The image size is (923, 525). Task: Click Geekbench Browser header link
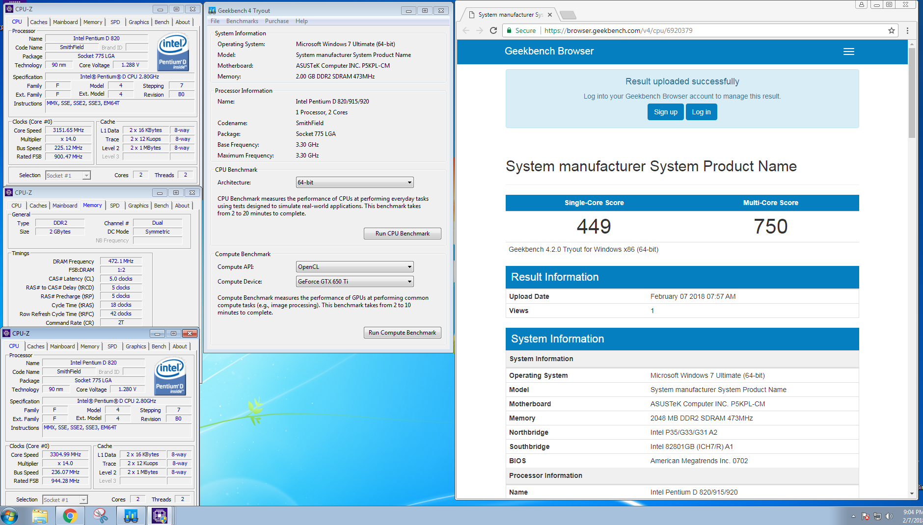549,51
